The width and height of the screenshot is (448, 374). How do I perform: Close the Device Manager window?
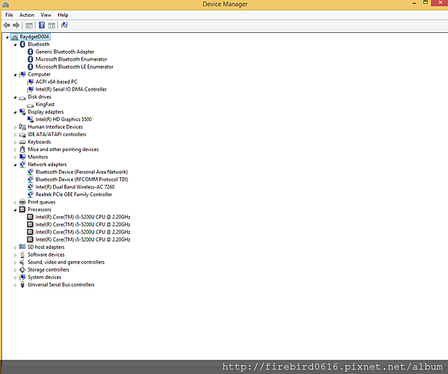pyautogui.click(x=440, y=2)
